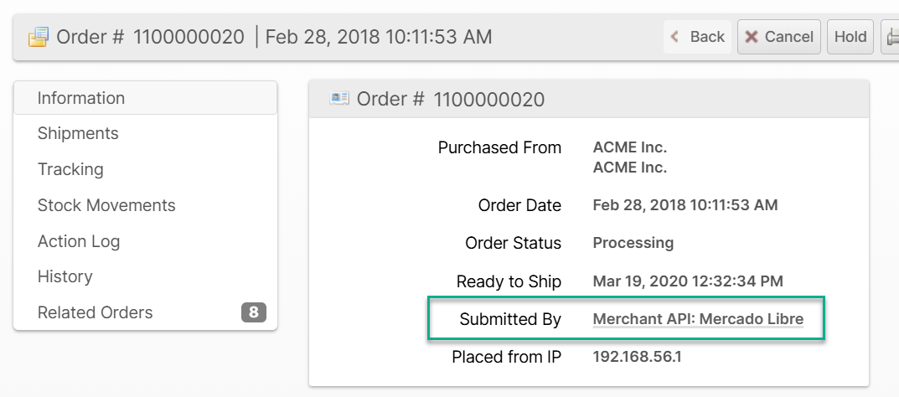Screen dimensions: 899x397
Task: Open the Merchant API: Mercado Libre link
Action: coord(698,319)
